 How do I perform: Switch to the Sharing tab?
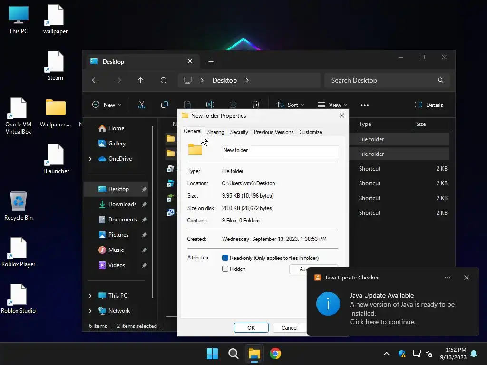(215, 132)
